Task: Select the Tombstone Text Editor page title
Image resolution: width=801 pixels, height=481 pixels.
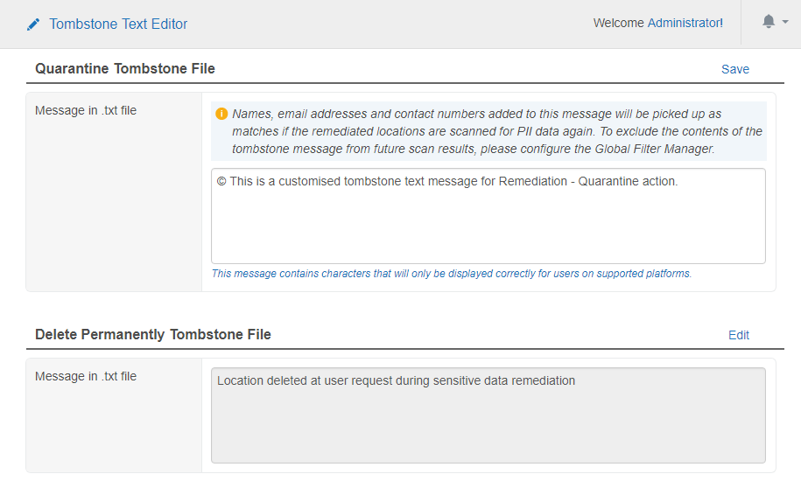Action: click(x=118, y=24)
